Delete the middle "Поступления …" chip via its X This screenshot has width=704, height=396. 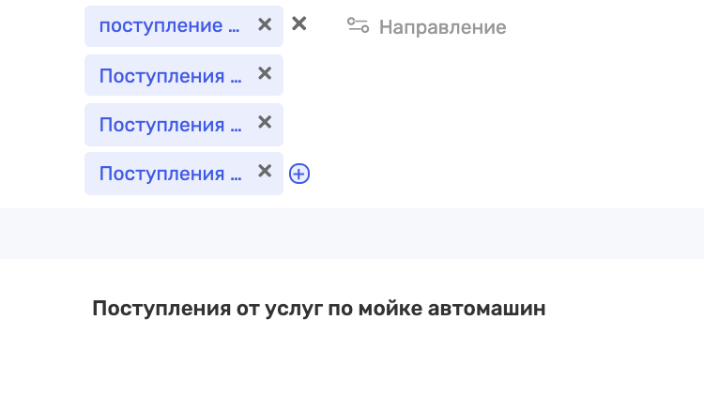pos(265,122)
